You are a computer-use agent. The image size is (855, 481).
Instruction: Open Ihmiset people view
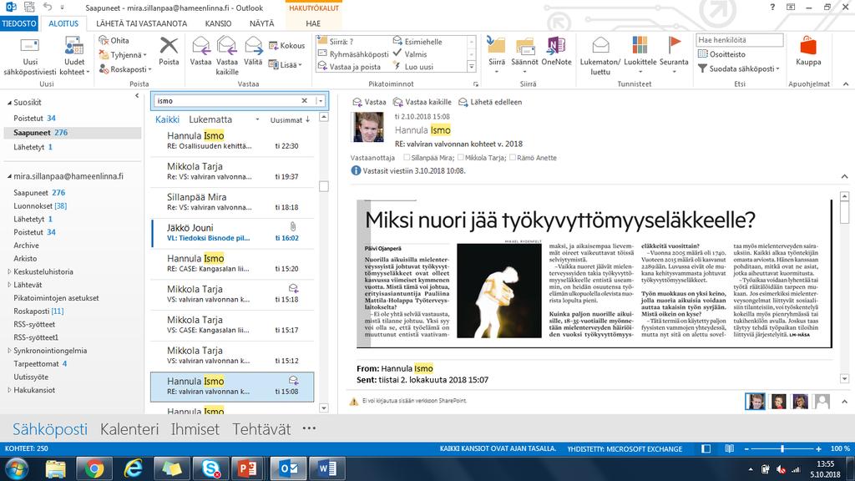click(195, 429)
